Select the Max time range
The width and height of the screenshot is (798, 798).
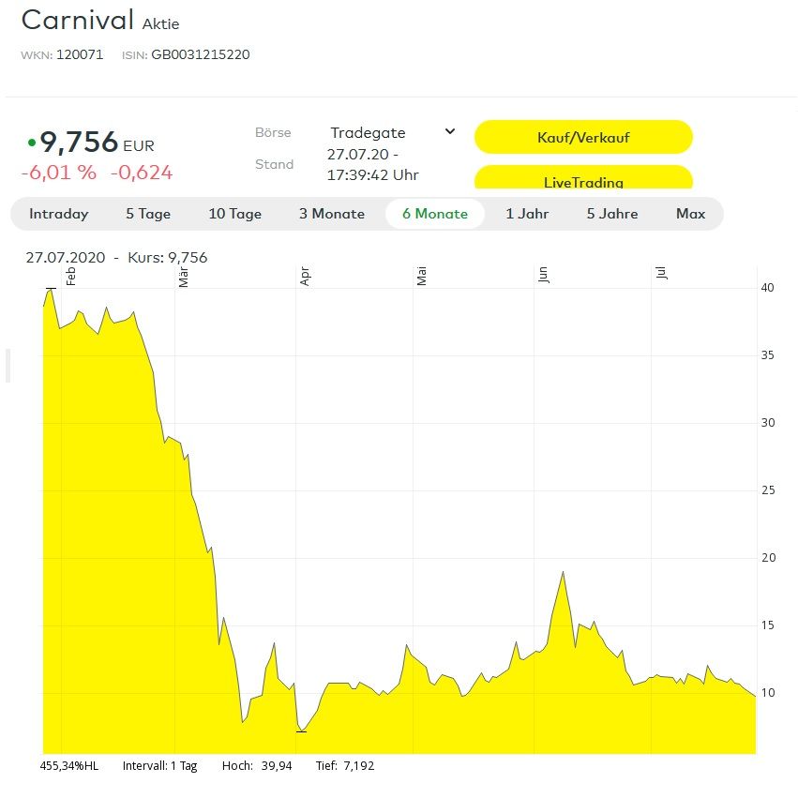[x=690, y=214]
